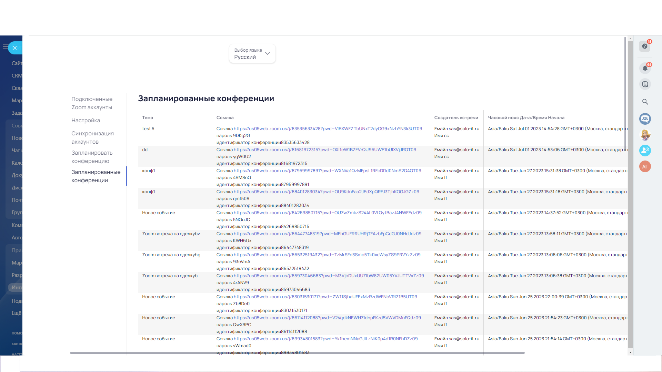Click the horizontal scrollbar under the table
This screenshot has width=662, height=372.
[x=297, y=353]
